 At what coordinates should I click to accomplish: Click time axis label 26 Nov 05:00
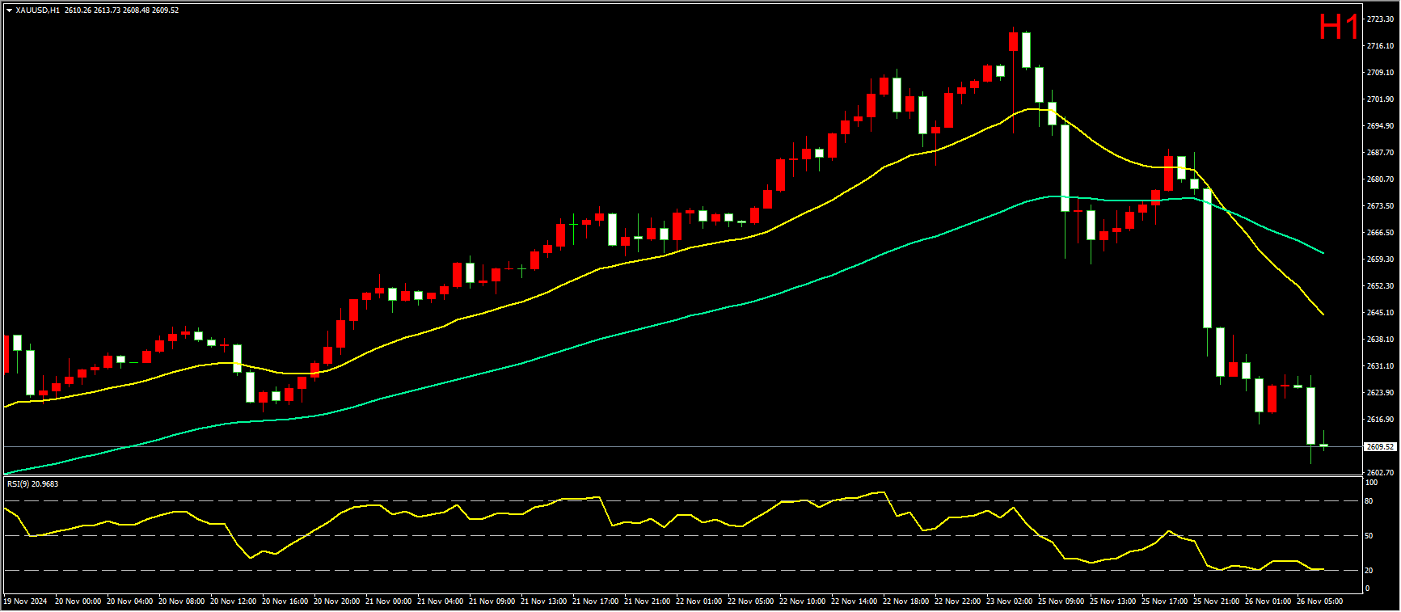click(1319, 601)
